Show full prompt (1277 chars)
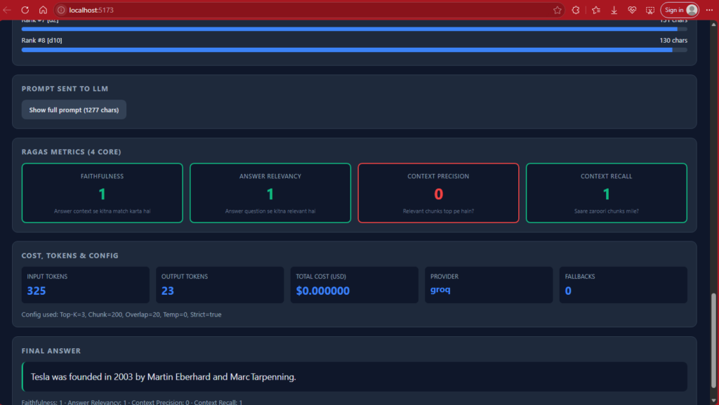Screen dimensions: 719x405 (x=74, y=110)
